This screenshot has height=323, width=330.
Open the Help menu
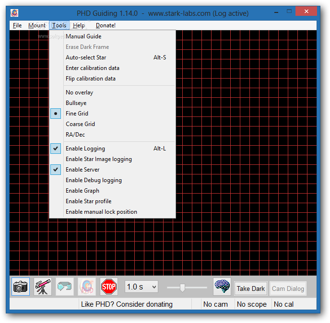tap(79, 25)
